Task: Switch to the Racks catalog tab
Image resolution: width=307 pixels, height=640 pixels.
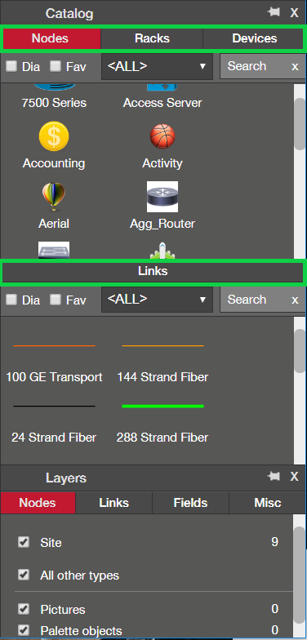Action: tap(152, 38)
